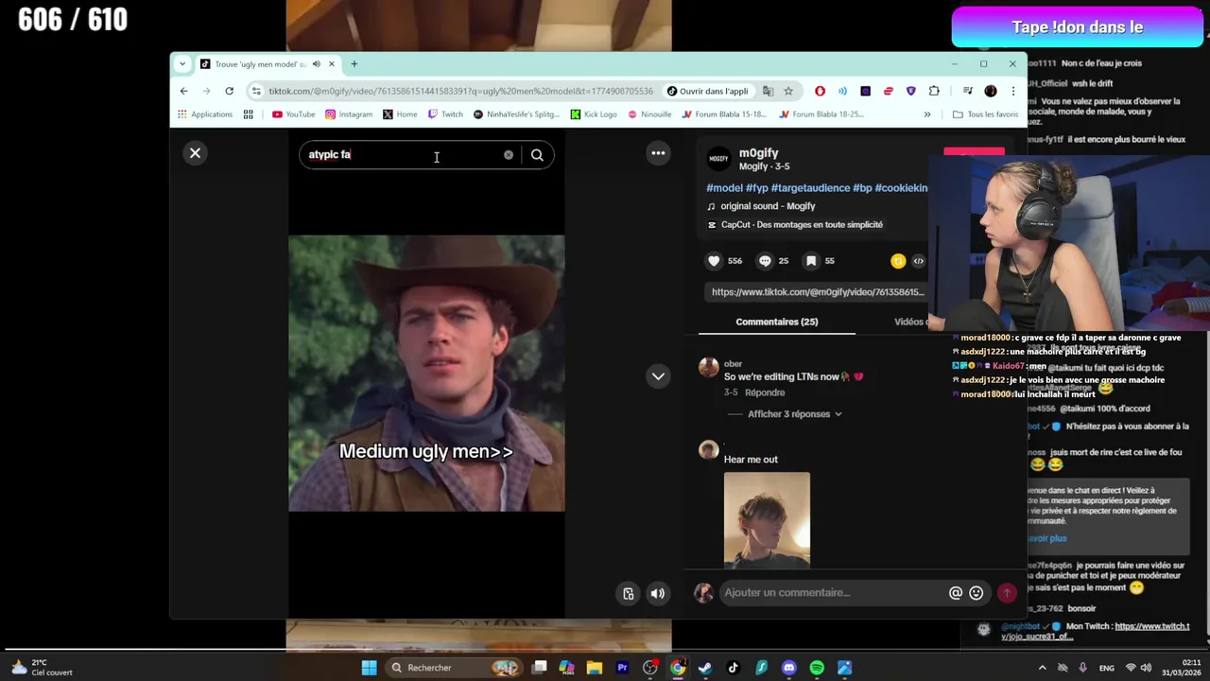Image resolution: width=1210 pixels, height=681 pixels.
Task: Click the translate page icon in address bar
Action: click(768, 91)
